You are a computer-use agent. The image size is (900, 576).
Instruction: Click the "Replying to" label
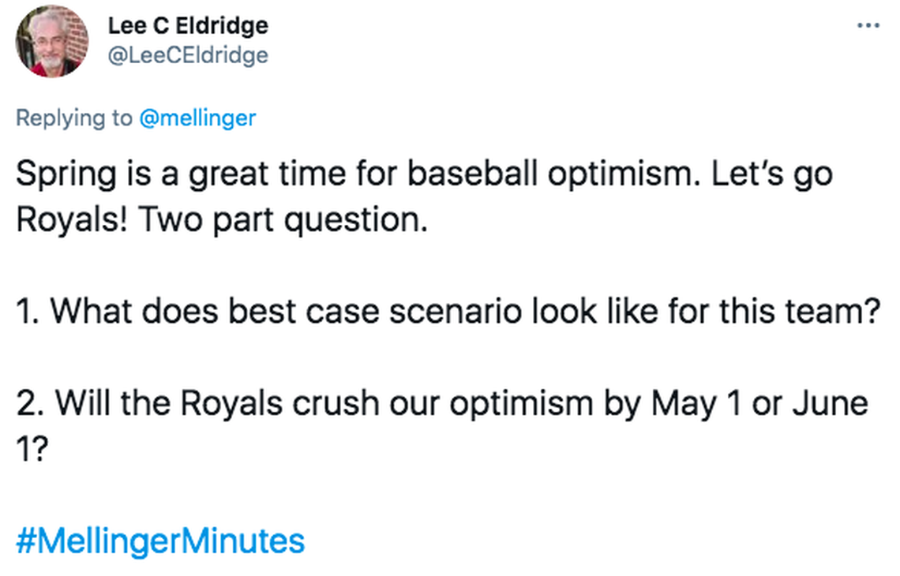tap(74, 118)
